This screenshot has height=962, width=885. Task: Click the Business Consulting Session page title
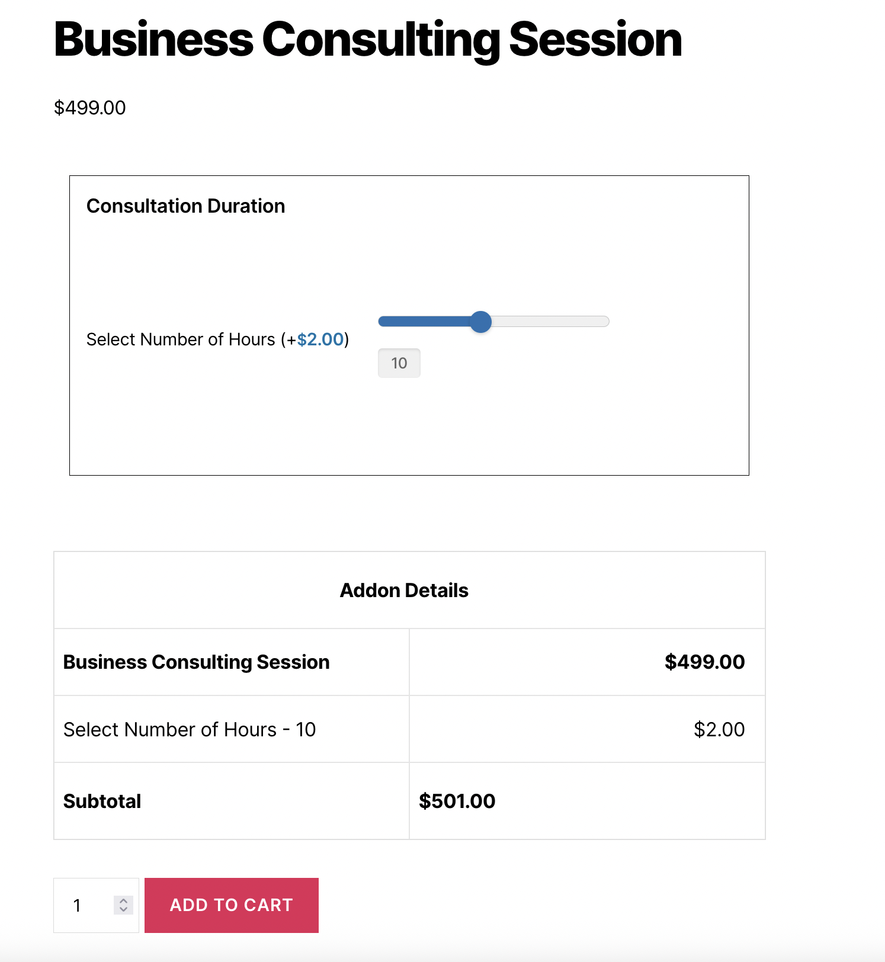pyautogui.click(x=368, y=40)
